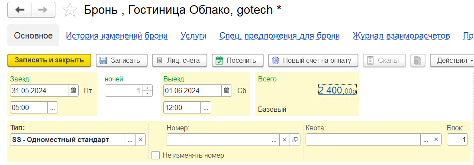This screenshot has width=474, height=165.
Task: Click the Выезд date field 01.06.2024
Action: click(193, 91)
